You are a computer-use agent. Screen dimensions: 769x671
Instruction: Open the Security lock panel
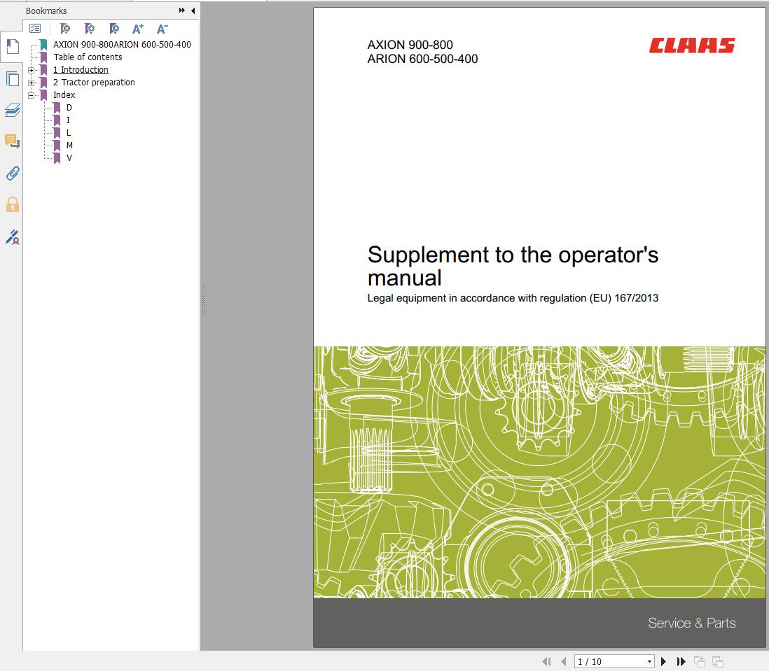coord(12,204)
